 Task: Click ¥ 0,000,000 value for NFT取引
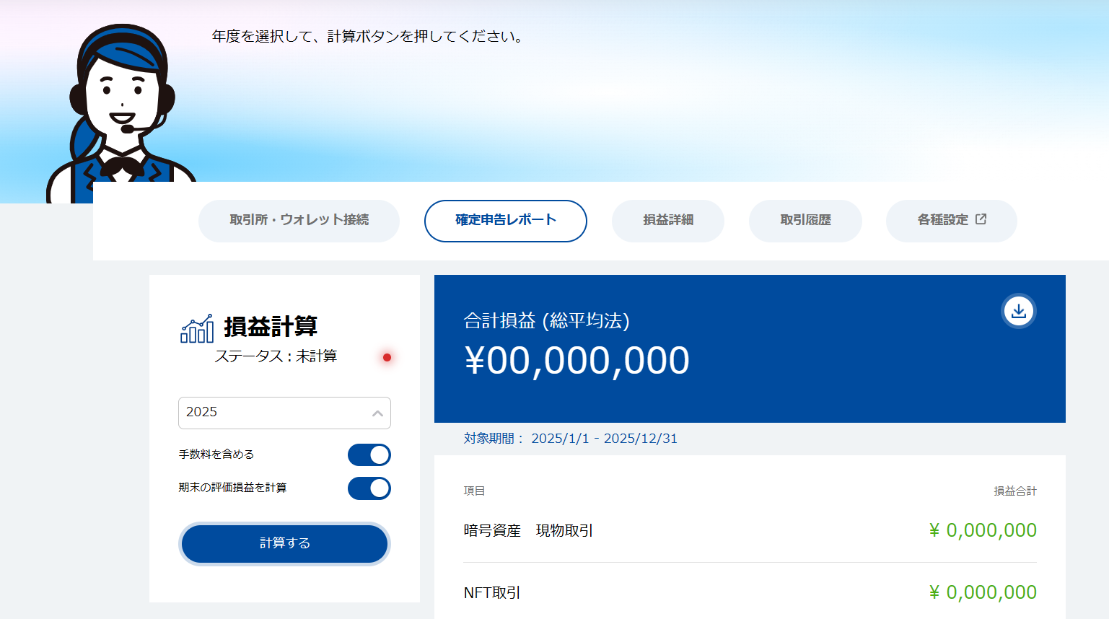983,592
